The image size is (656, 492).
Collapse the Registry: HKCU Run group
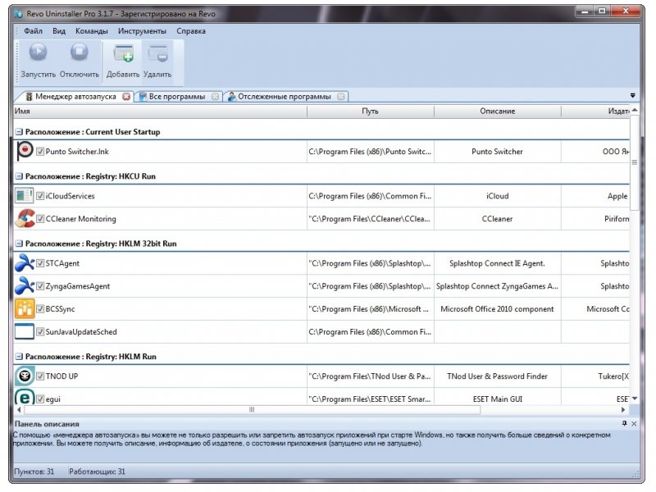click(x=19, y=176)
